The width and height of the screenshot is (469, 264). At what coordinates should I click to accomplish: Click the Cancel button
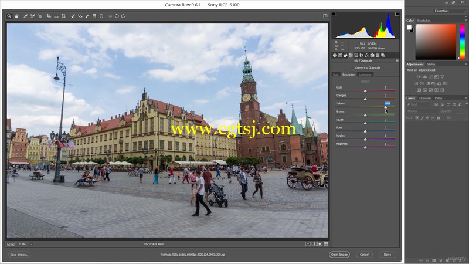click(364, 255)
